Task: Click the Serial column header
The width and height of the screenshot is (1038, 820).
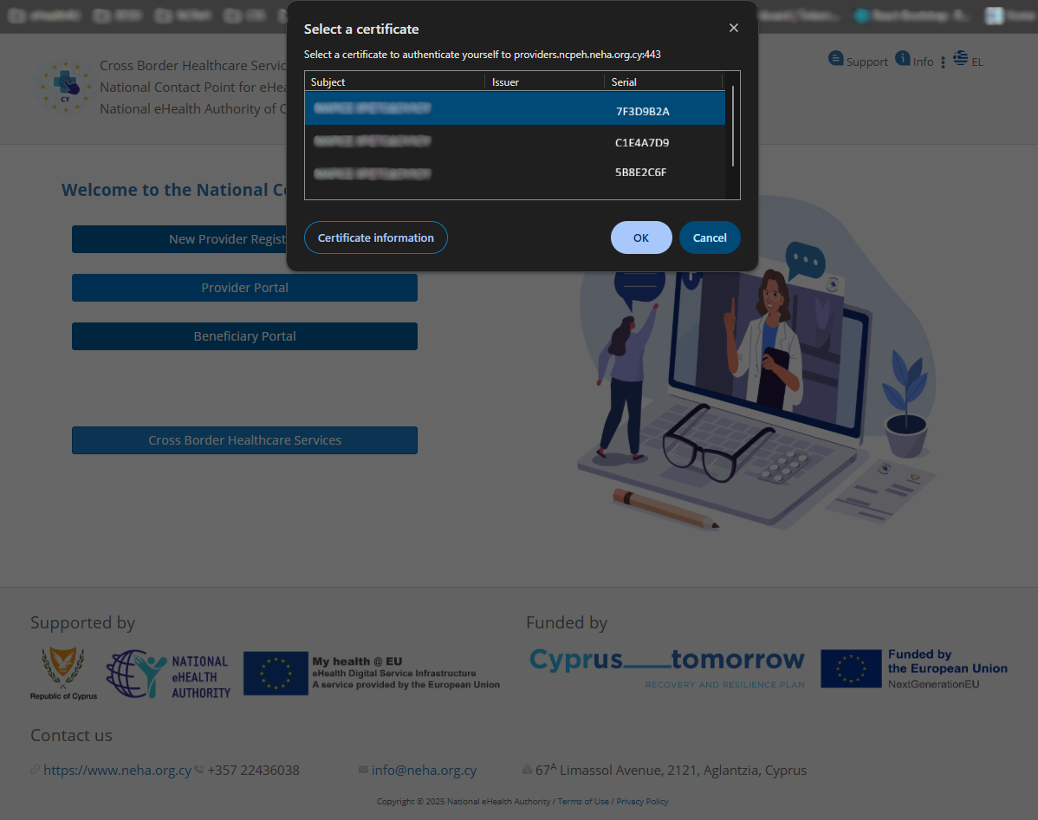Action: pos(662,82)
